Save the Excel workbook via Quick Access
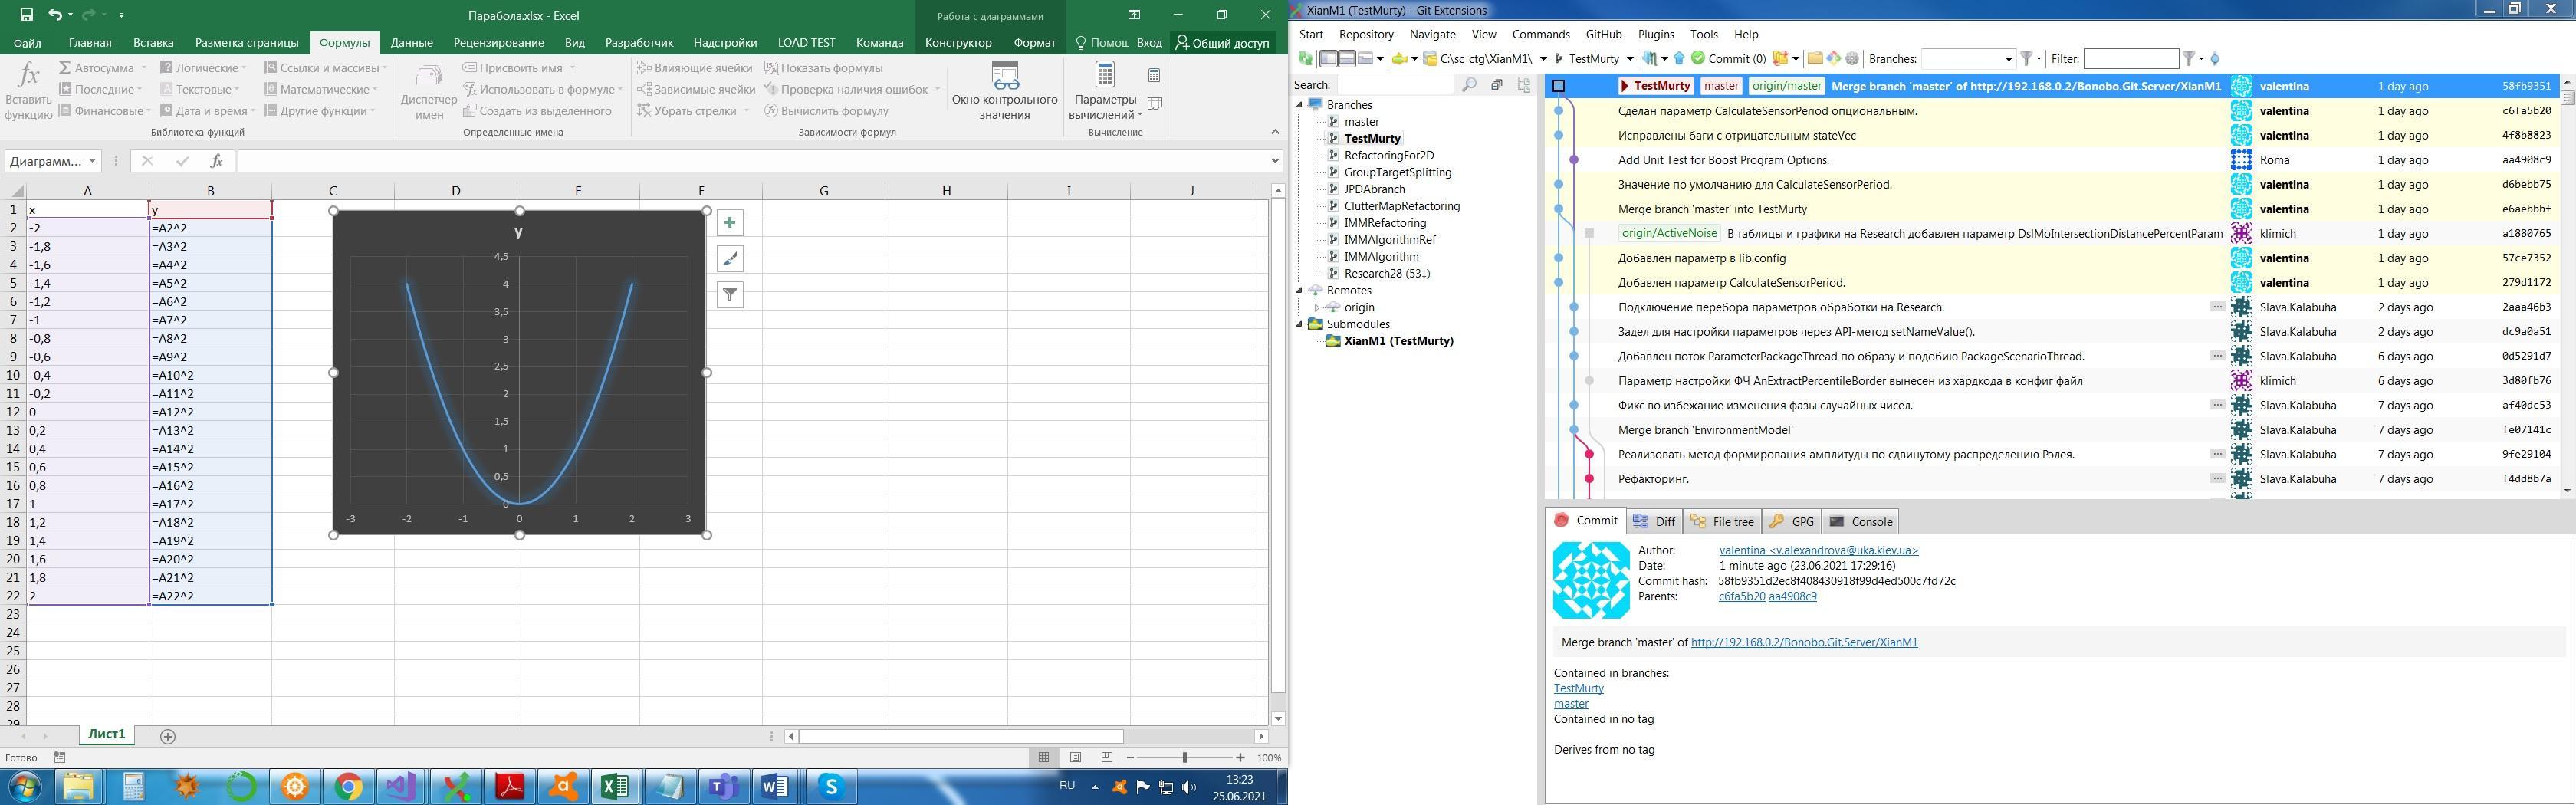The height and width of the screenshot is (805, 2576). (26, 15)
